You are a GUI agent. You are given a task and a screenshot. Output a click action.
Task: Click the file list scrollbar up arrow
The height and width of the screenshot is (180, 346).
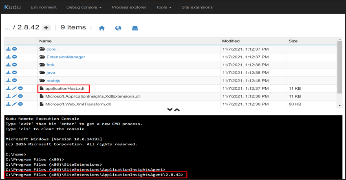[339, 39]
